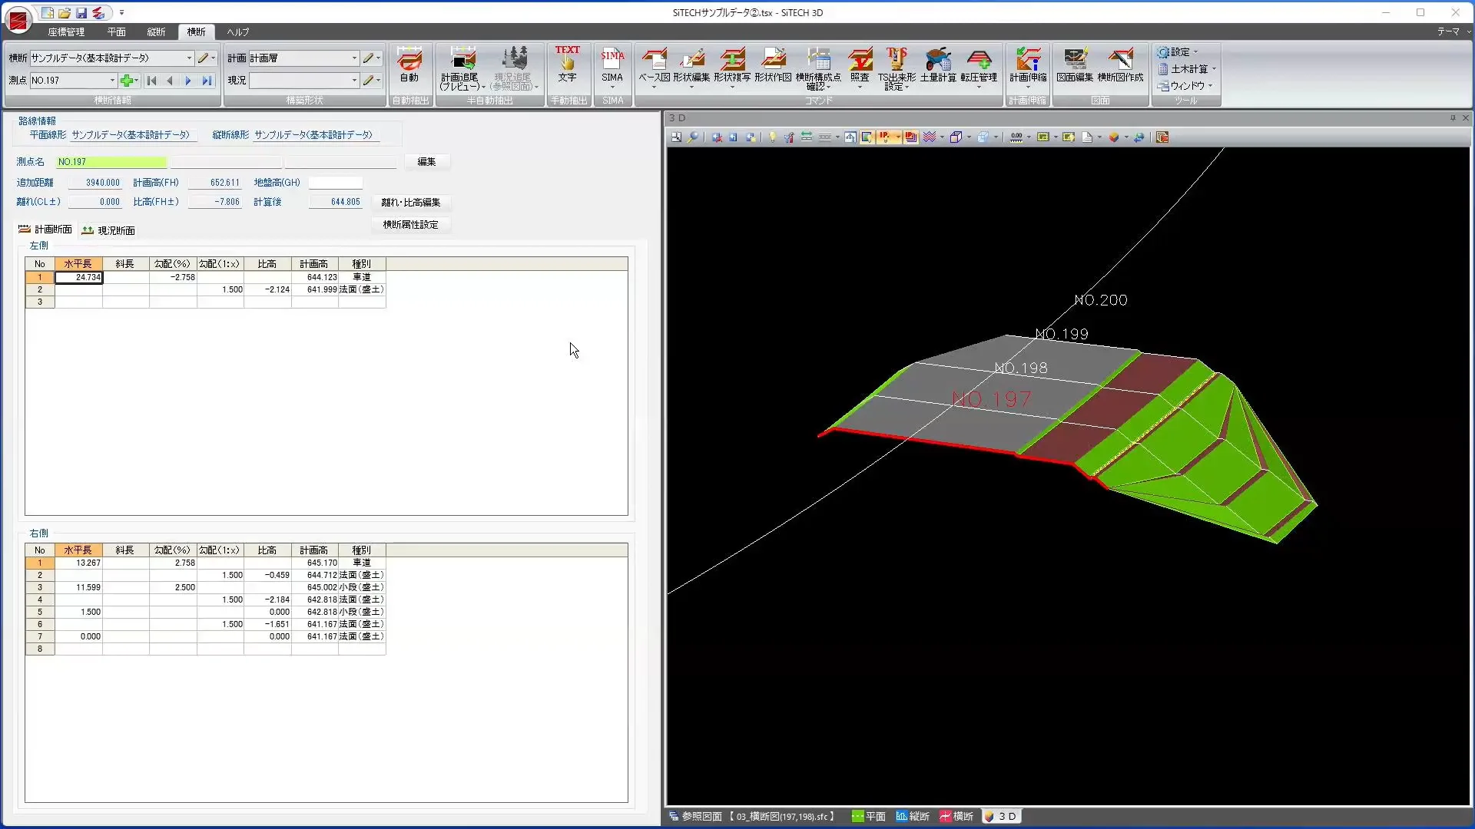This screenshot has width=1475, height=829.
Task: Open 横断構成点確認 tool
Action: pyautogui.click(x=818, y=68)
